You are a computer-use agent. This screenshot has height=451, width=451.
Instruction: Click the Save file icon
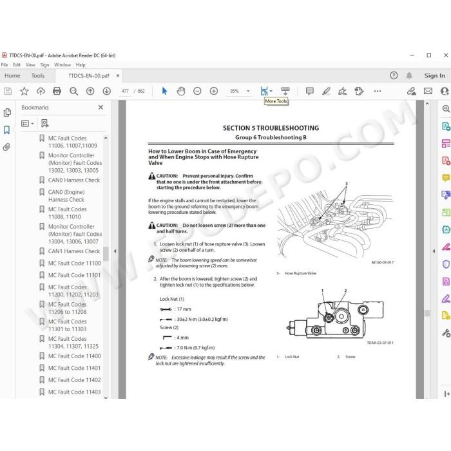(x=8, y=91)
